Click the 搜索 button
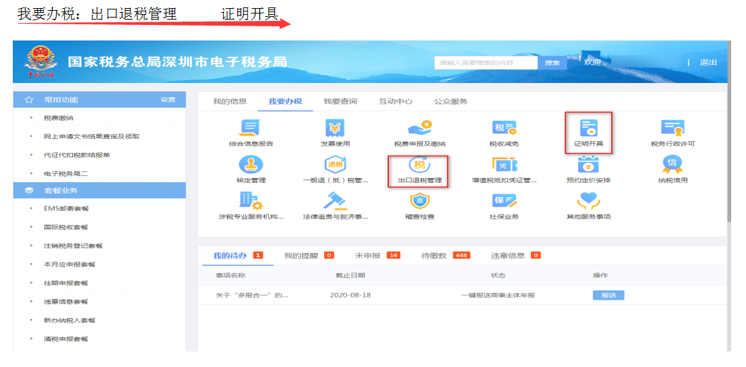Viewport: 746px width, 367px height. point(552,63)
